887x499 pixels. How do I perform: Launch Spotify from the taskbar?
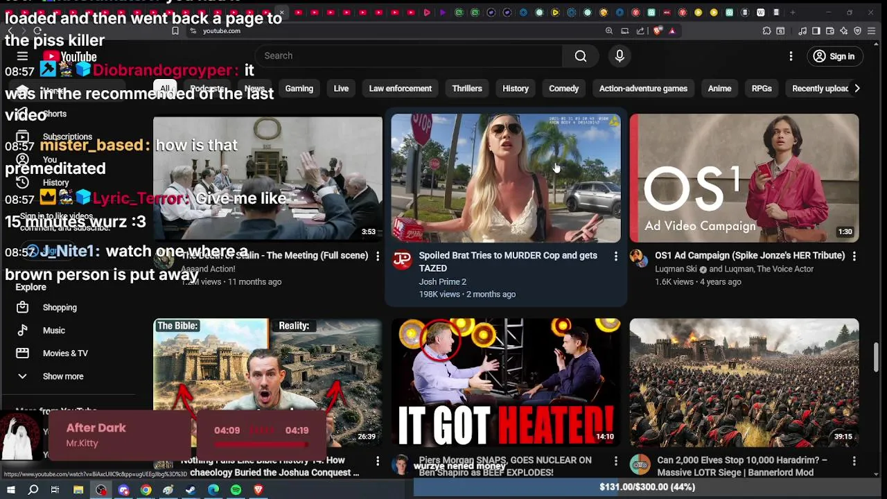pos(236,490)
